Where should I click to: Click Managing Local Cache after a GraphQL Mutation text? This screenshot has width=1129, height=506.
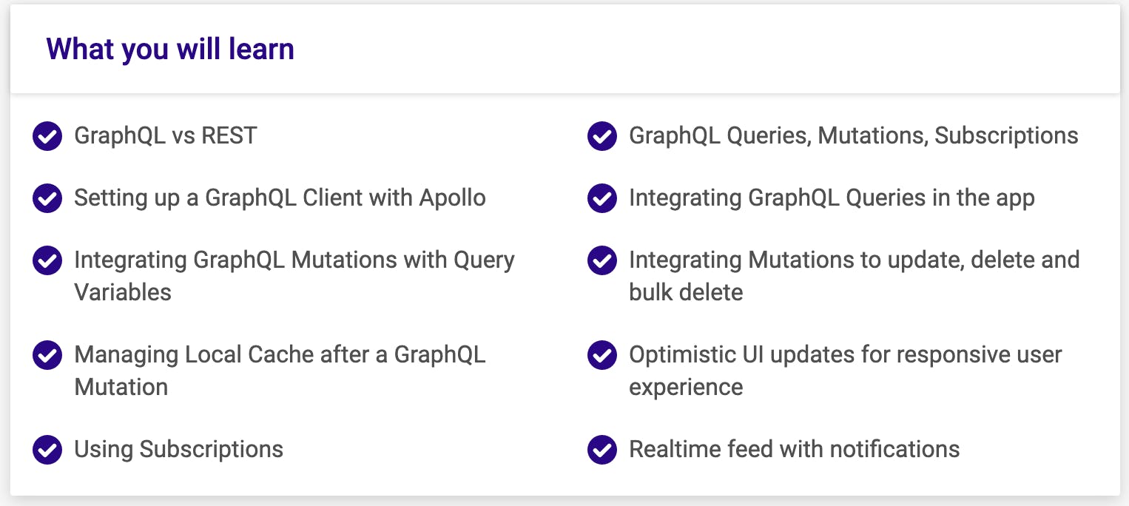(280, 371)
